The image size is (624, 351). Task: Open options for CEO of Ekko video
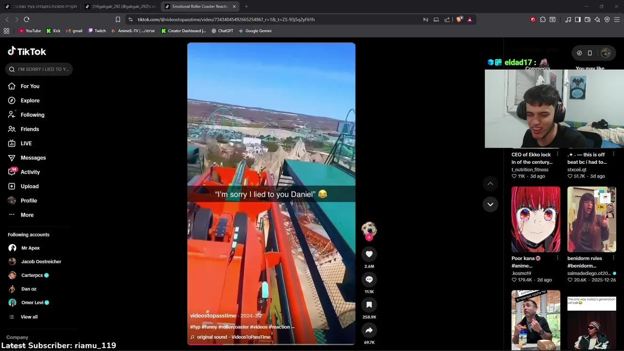tap(558, 155)
